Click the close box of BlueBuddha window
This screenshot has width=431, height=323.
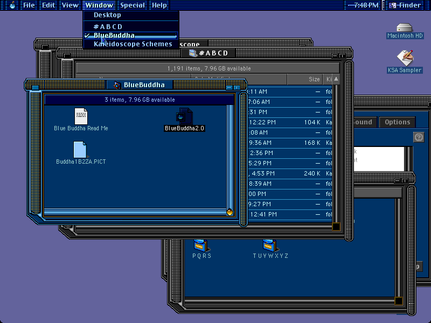(36, 88)
